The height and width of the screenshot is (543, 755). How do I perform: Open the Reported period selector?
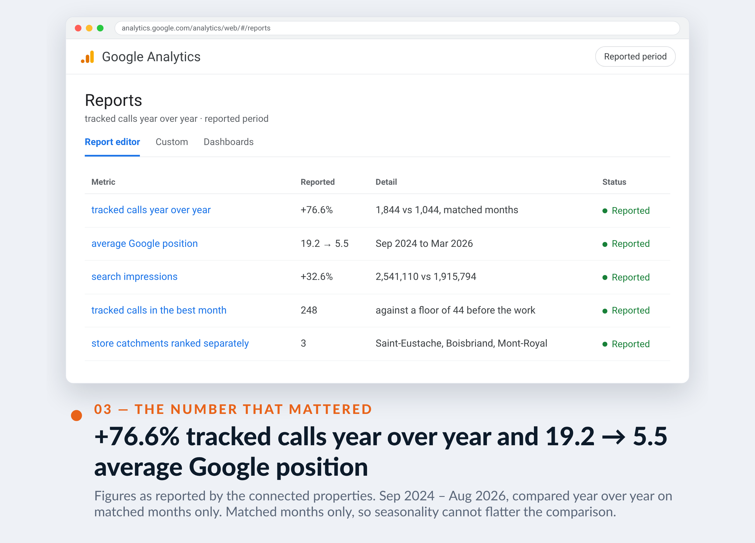point(635,57)
